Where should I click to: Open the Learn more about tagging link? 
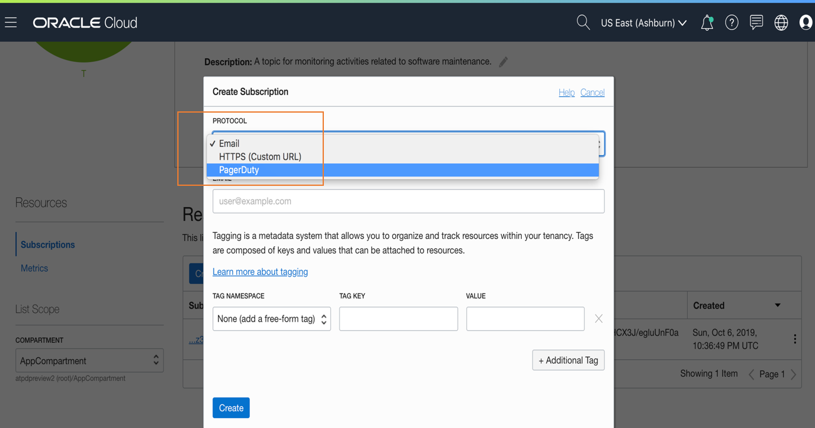(x=260, y=272)
